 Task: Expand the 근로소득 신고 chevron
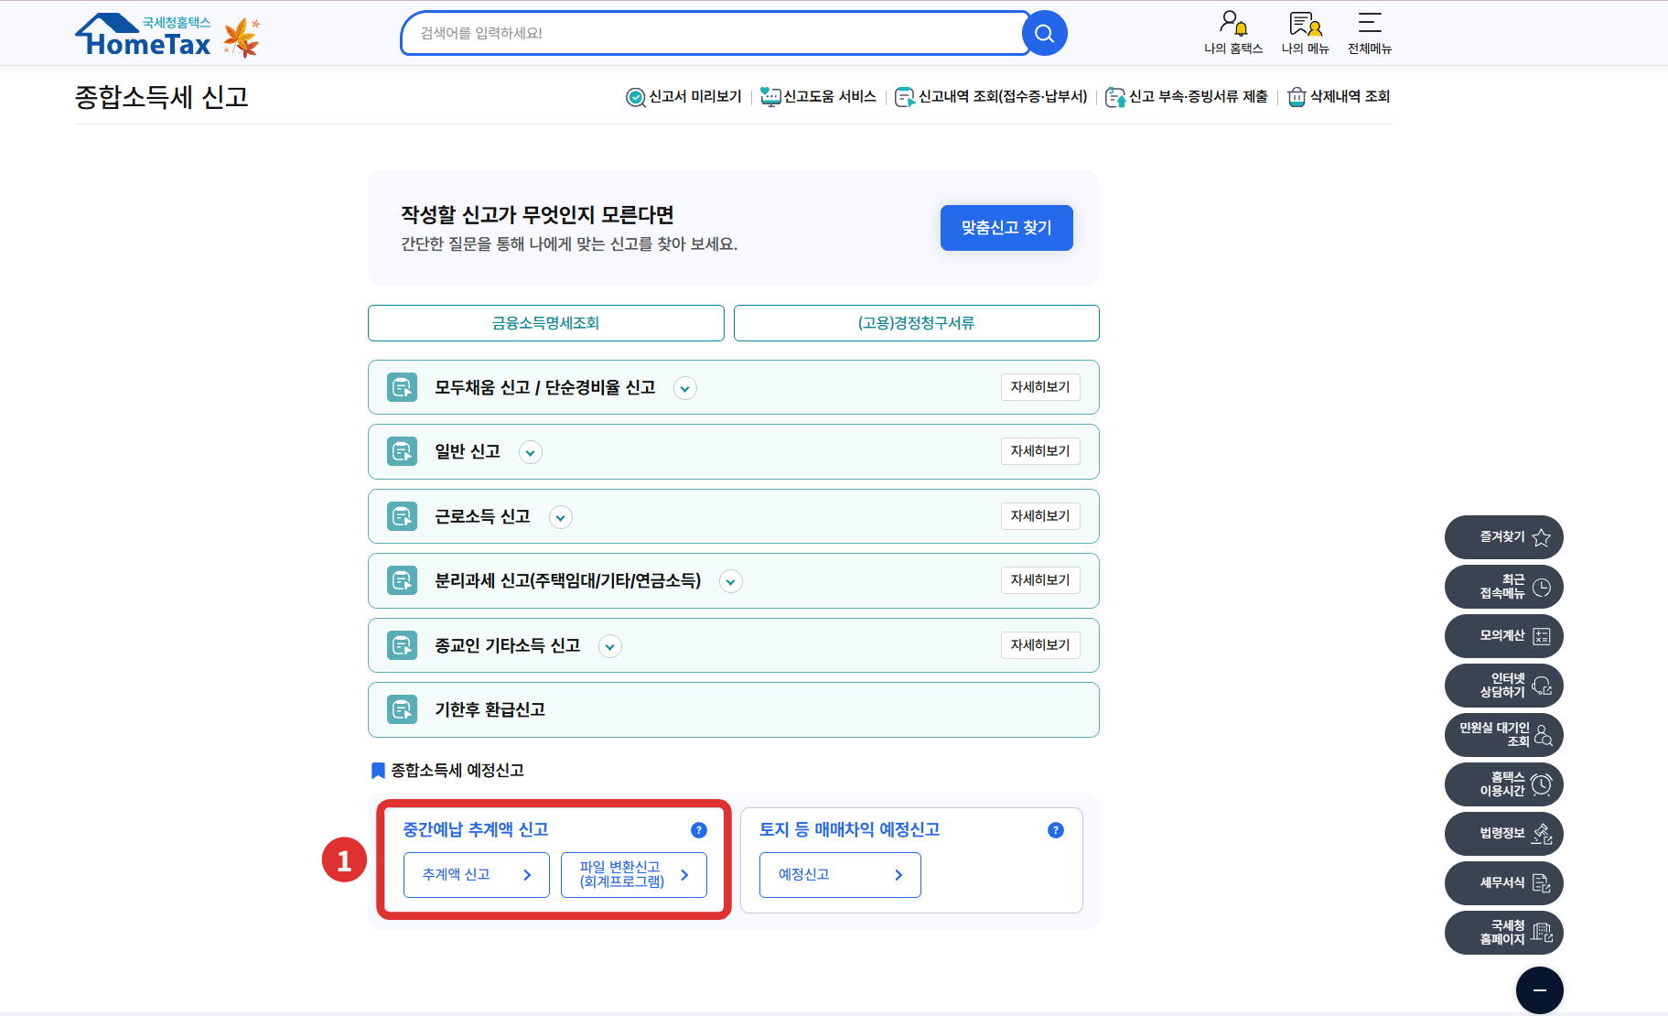click(x=560, y=517)
